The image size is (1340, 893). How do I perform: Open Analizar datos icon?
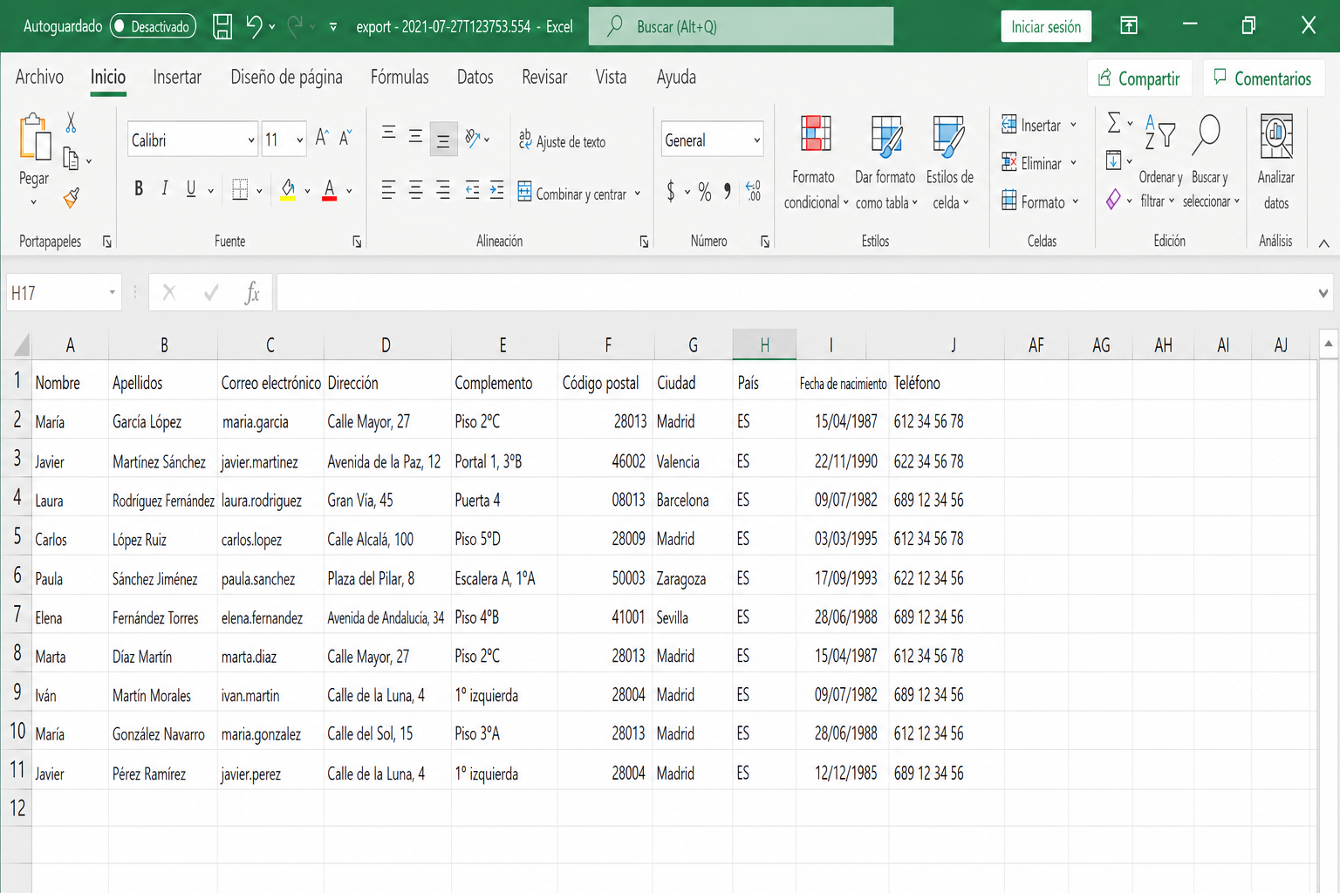(x=1276, y=135)
